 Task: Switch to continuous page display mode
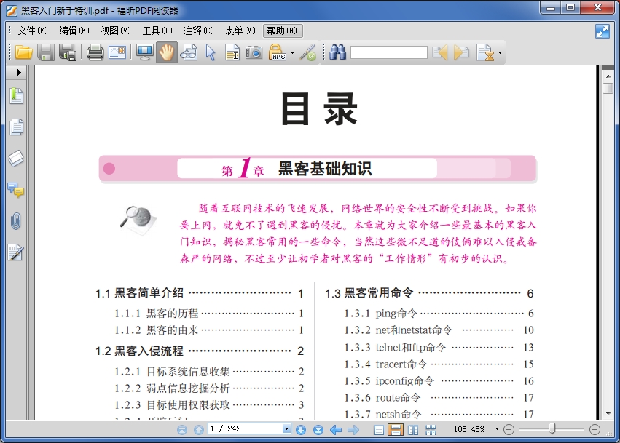(x=396, y=428)
